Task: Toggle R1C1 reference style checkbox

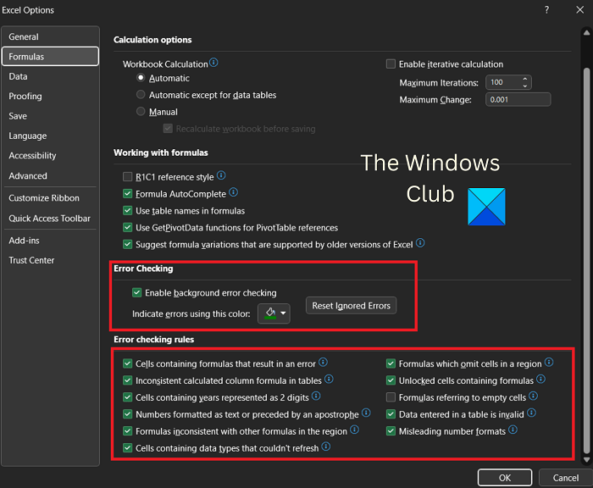Action: tap(127, 177)
